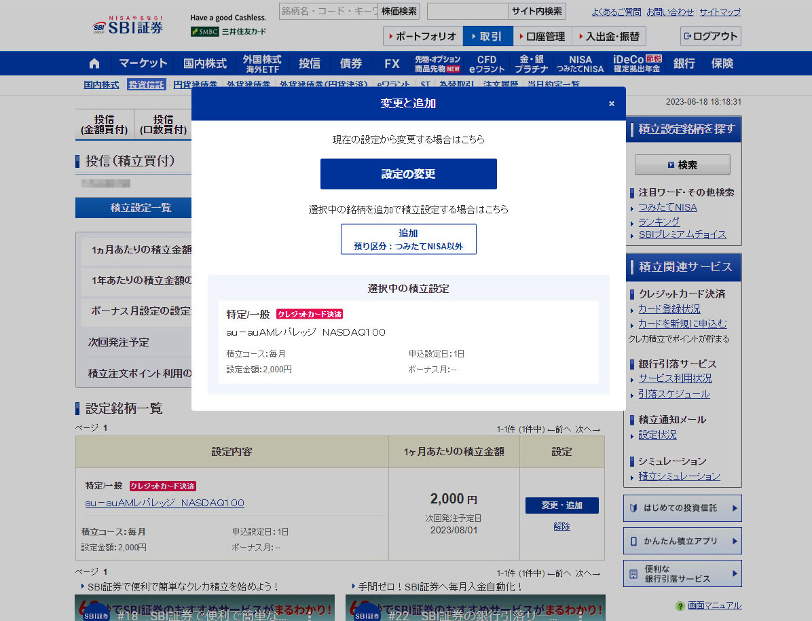
Task: Click the 三井住友カード banner logo
Action: 229,31
